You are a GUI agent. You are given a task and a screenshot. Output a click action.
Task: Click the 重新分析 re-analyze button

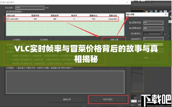tap(67, 100)
